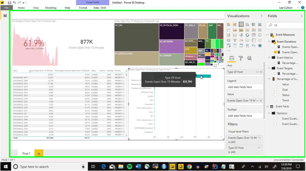
Task: Select the donut chart visual
Action: tap(247, 35)
